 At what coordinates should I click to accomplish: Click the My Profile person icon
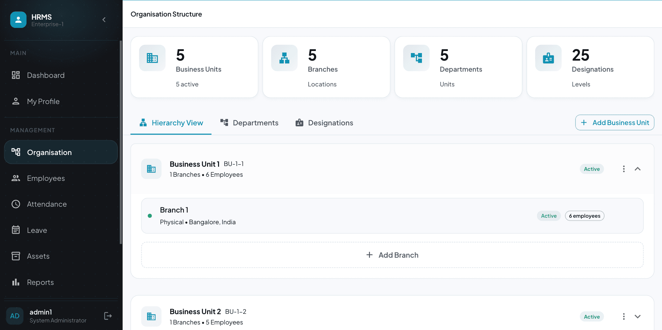tap(16, 101)
